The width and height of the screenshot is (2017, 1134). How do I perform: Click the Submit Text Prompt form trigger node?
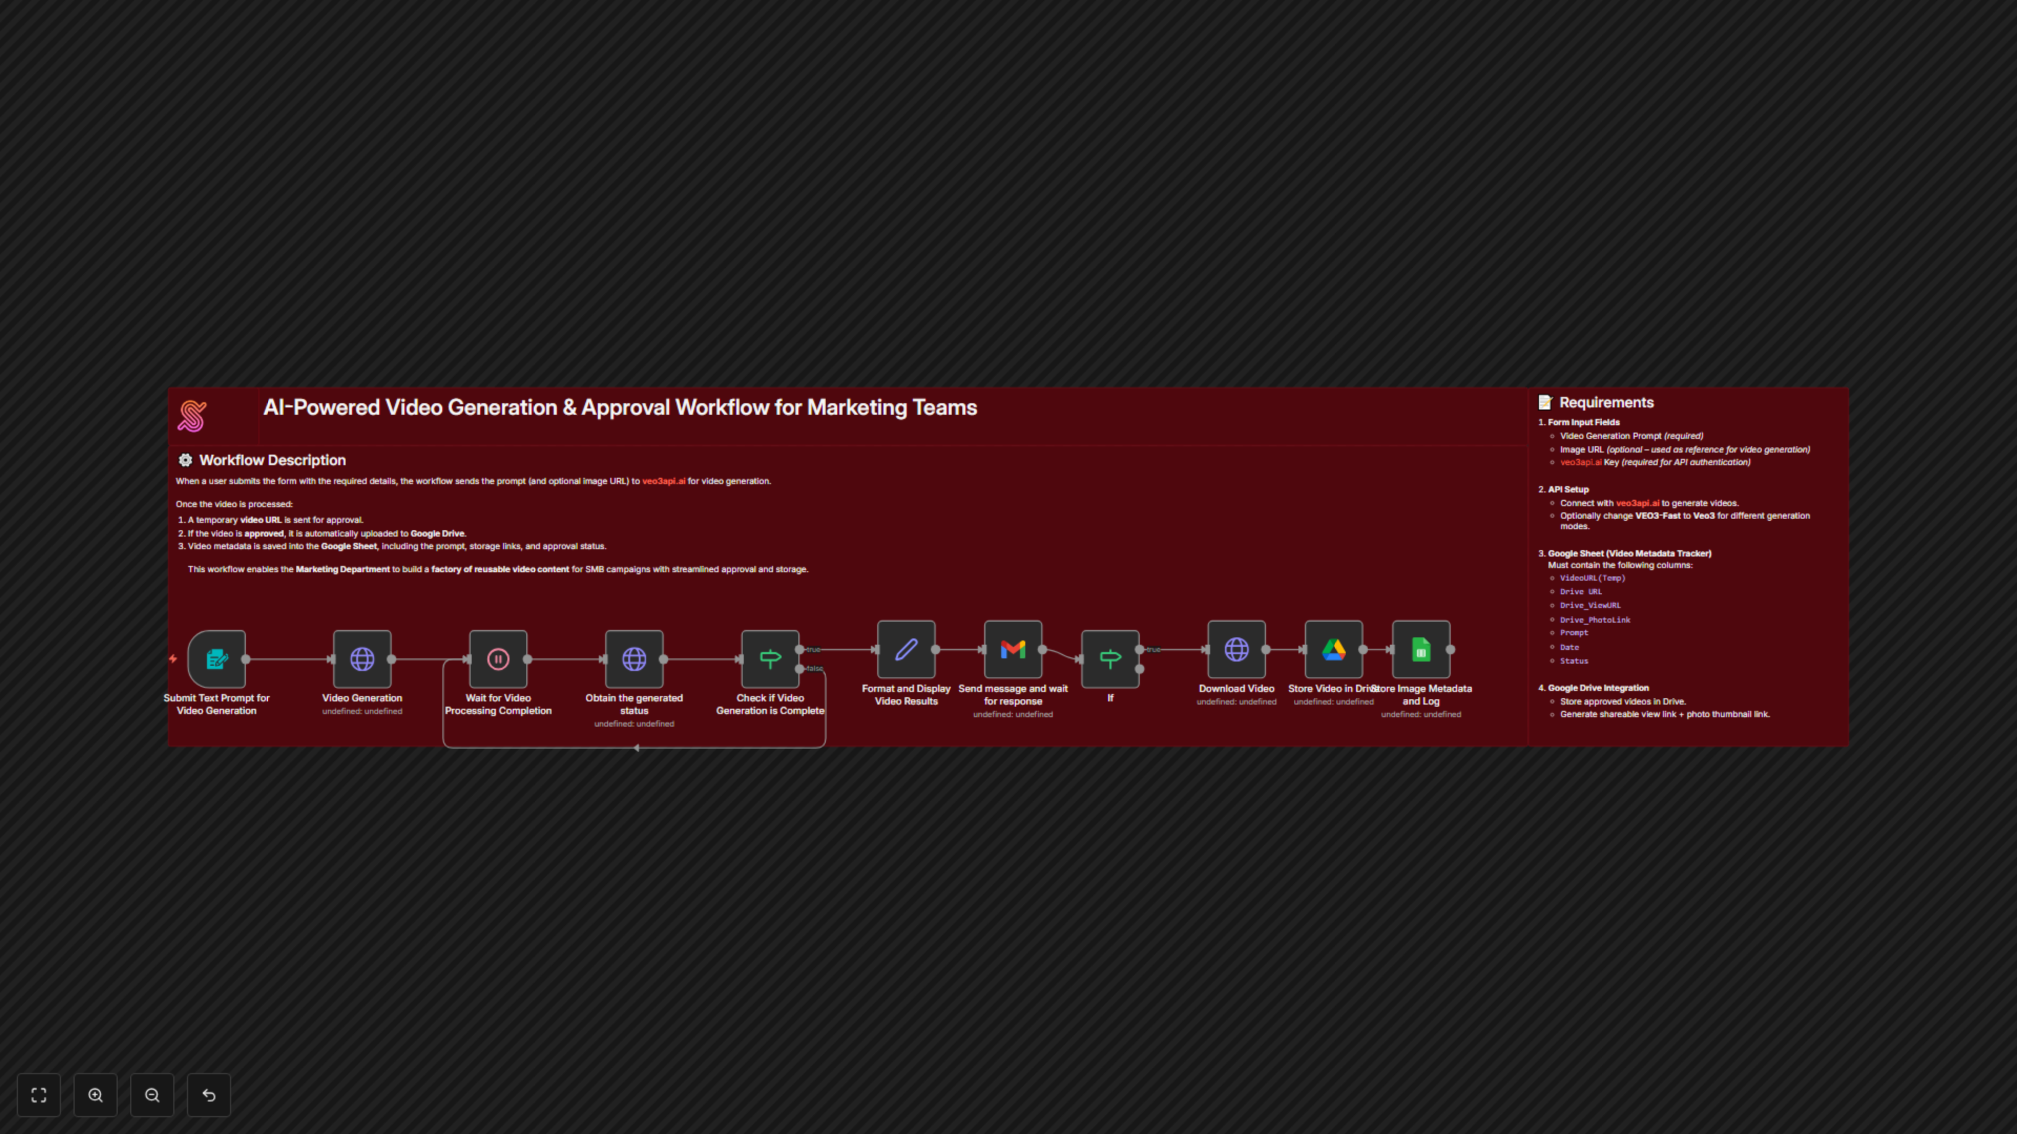coord(217,659)
